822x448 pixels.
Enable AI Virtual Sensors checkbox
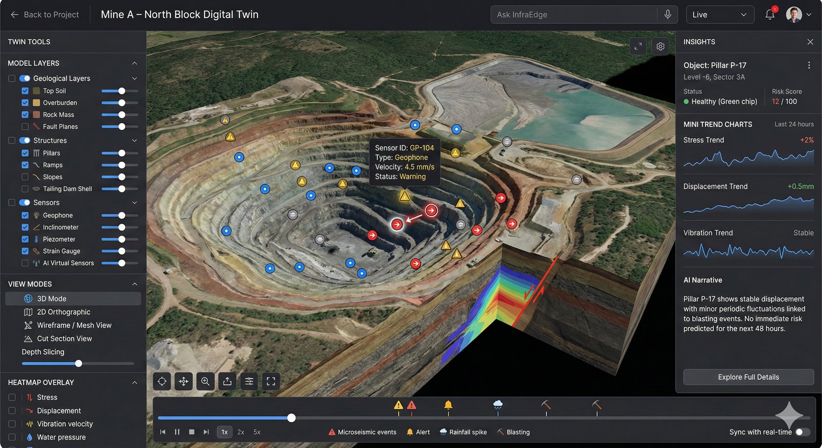tap(25, 263)
